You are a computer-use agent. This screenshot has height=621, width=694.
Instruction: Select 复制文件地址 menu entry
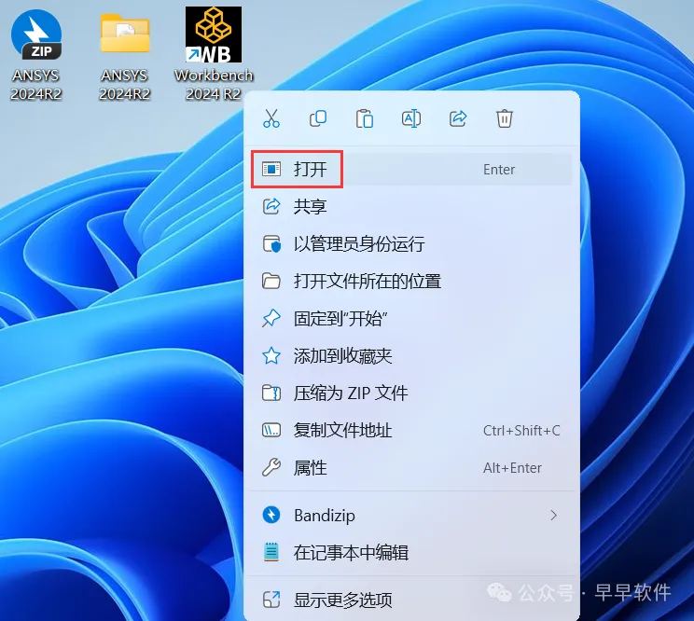click(x=411, y=430)
